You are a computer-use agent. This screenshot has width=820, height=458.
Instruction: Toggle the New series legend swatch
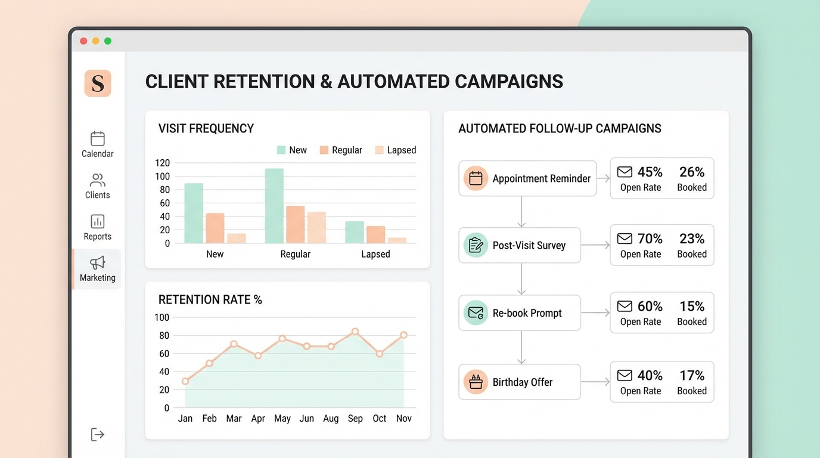tap(281, 150)
